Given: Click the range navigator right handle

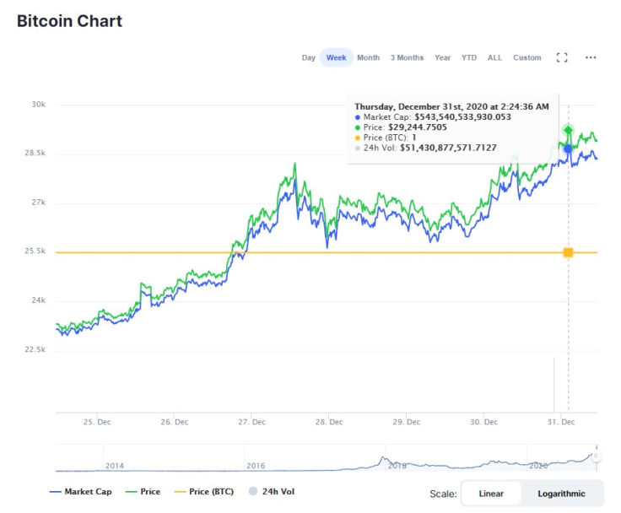Looking at the screenshot, I should tap(596, 456).
